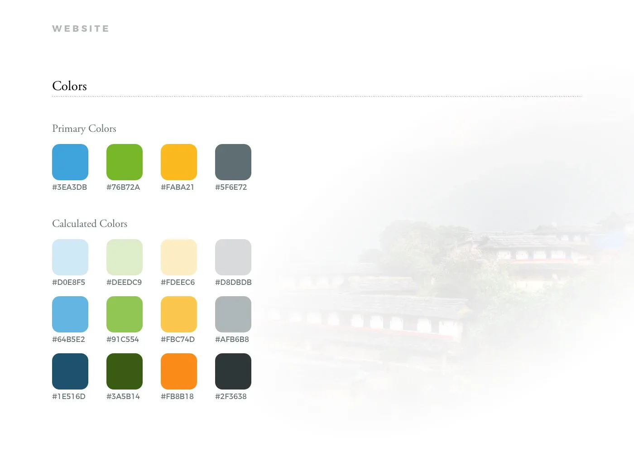Click the #91C554 hex label

tap(123, 339)
